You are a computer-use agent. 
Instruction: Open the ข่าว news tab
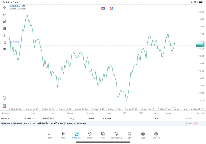click(x=103, y=135)
